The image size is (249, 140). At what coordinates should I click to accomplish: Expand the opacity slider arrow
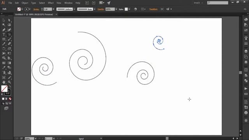pos(116,9)
